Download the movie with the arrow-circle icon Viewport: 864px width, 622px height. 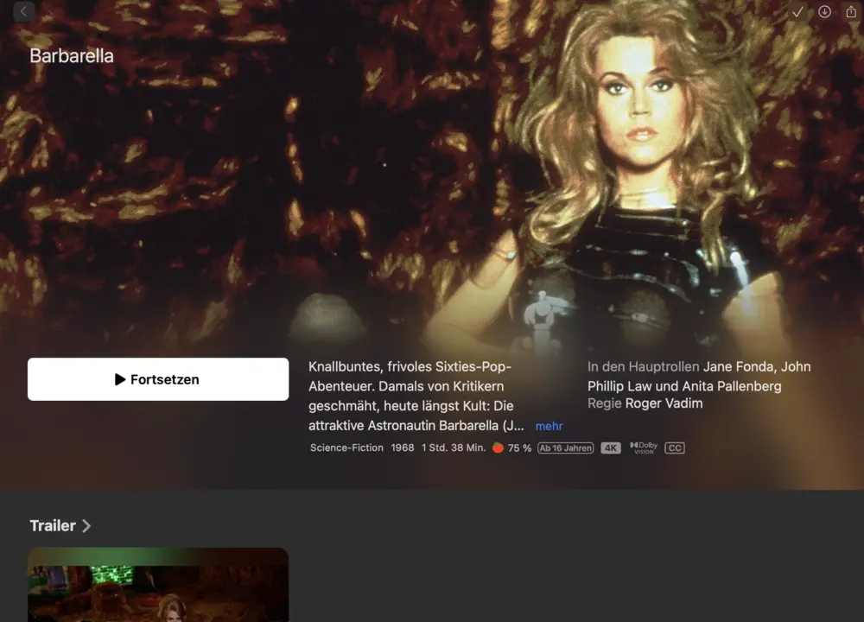pyautogui.click(x=824, y=11)
